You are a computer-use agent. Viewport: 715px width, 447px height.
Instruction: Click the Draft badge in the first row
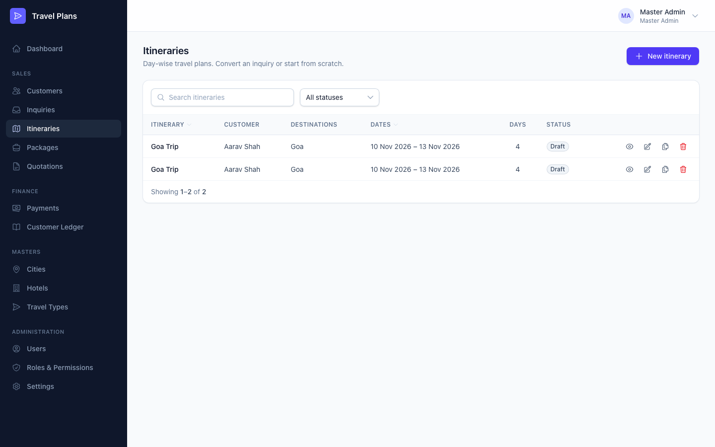pyautogui.click(x=558, y=147)
